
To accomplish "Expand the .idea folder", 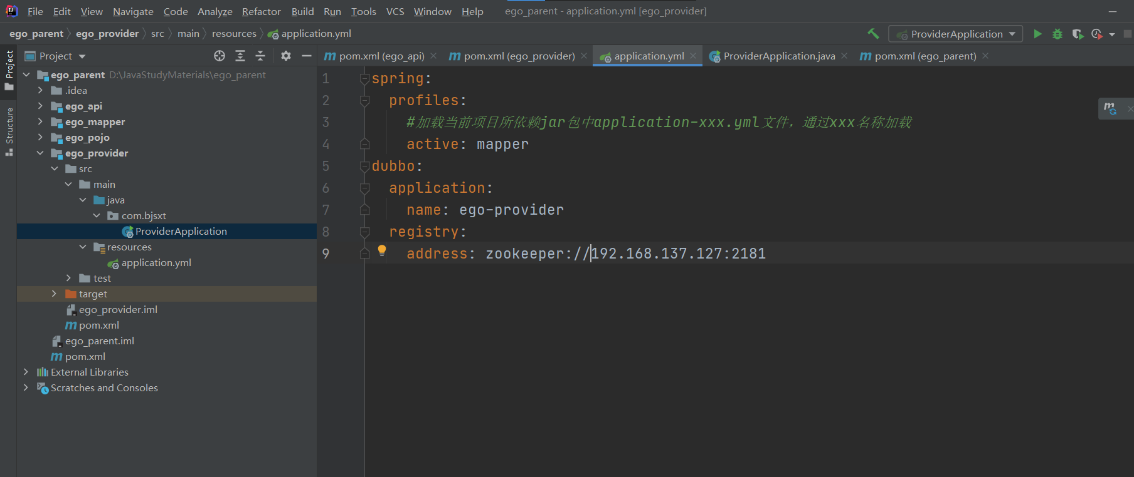I will click(x=40, y=90).
